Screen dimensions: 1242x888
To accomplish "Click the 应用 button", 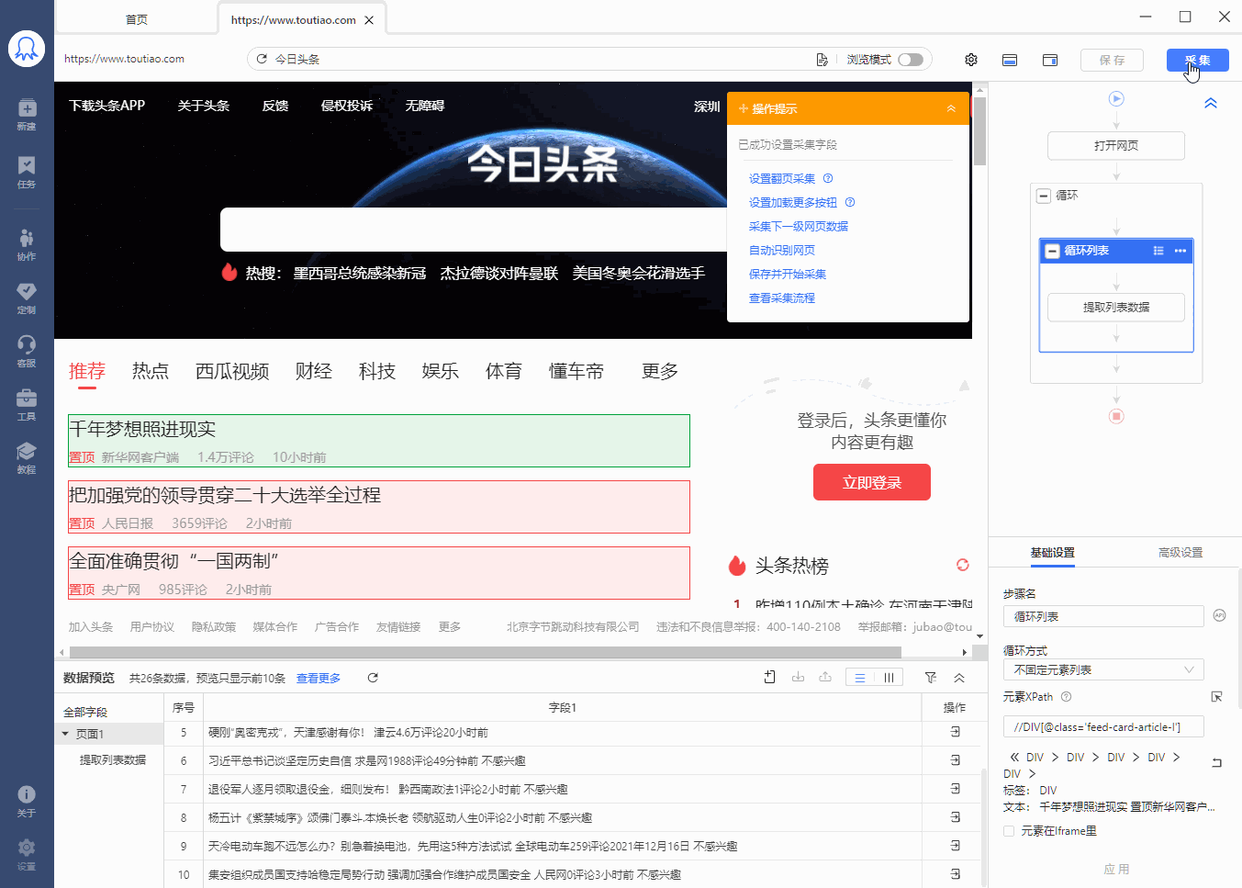I will click(x=1116, y=869).
